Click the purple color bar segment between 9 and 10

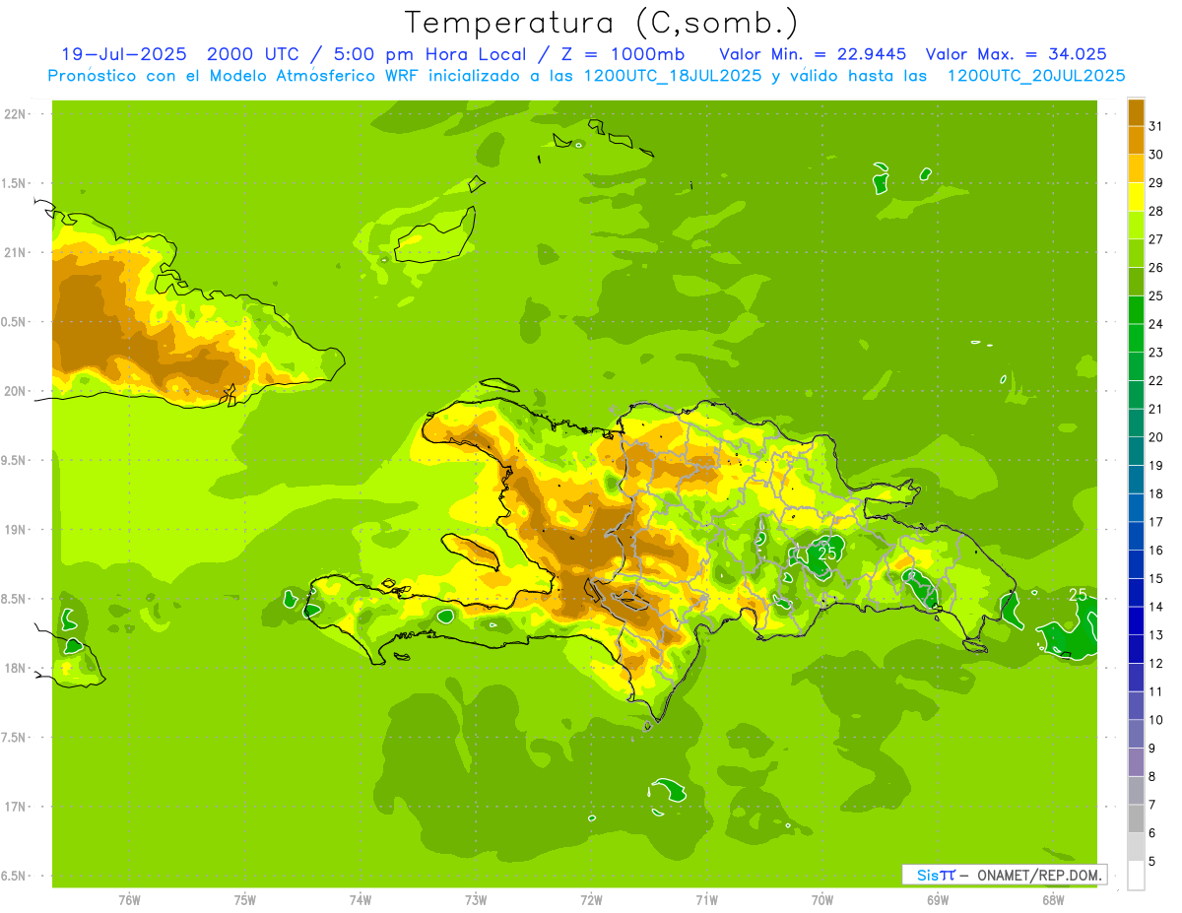(1136, 734)
